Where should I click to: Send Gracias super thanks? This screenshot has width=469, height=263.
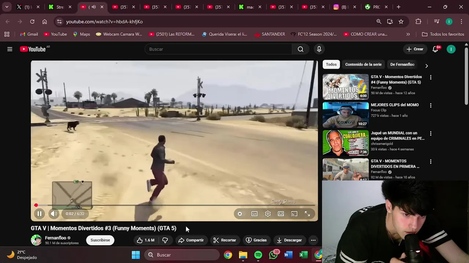tap(256, 240)
